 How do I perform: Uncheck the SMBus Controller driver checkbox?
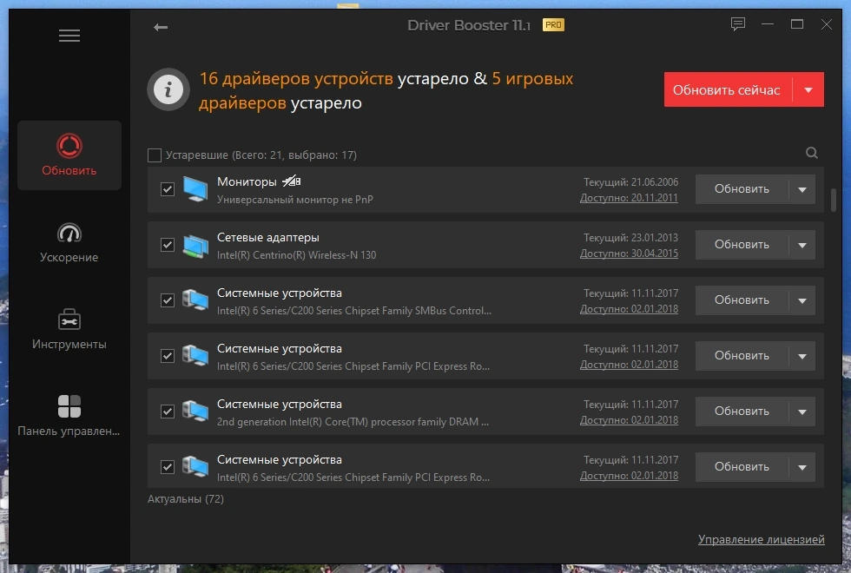tap(167, 300)
